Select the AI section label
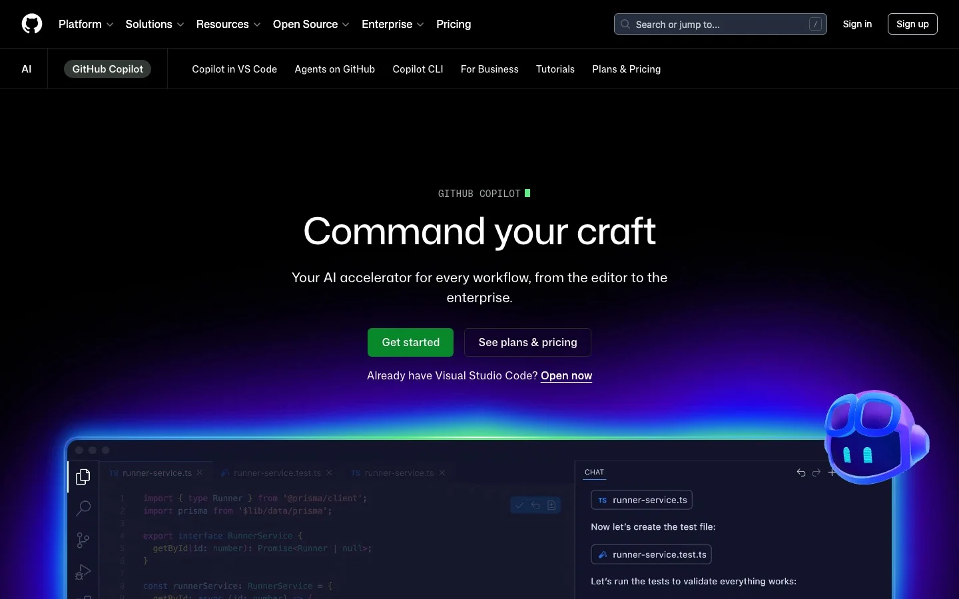959x599 pixels. (27, 69)
